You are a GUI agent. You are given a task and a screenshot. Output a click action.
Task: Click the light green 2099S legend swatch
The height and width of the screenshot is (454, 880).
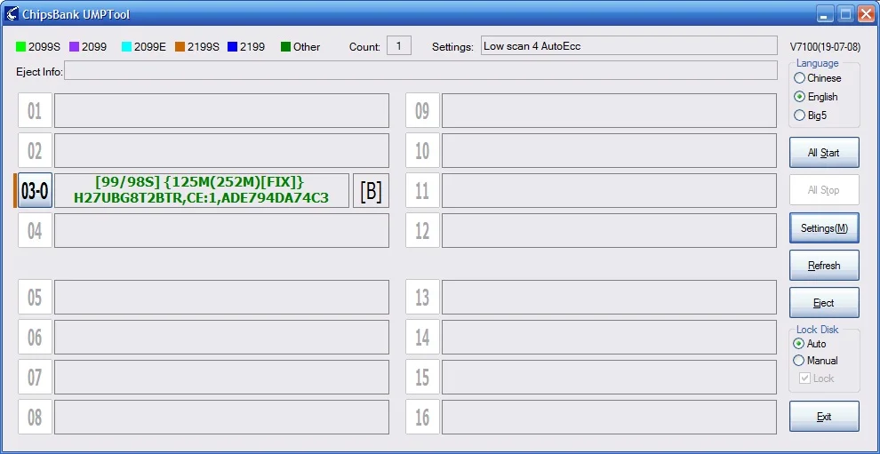(x=20, y=47)
